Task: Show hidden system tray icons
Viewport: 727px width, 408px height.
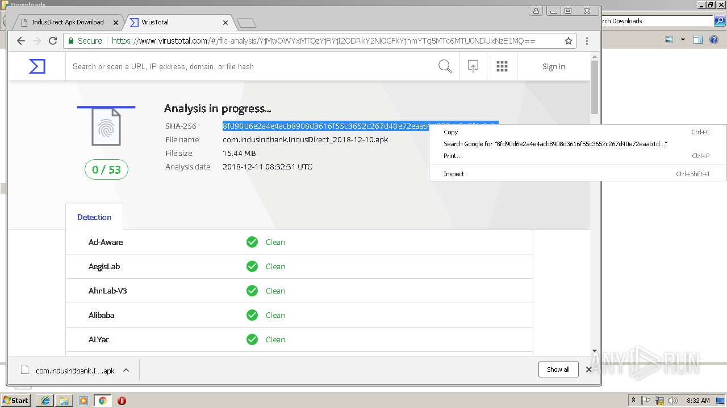Action: [x=633, y=401]
